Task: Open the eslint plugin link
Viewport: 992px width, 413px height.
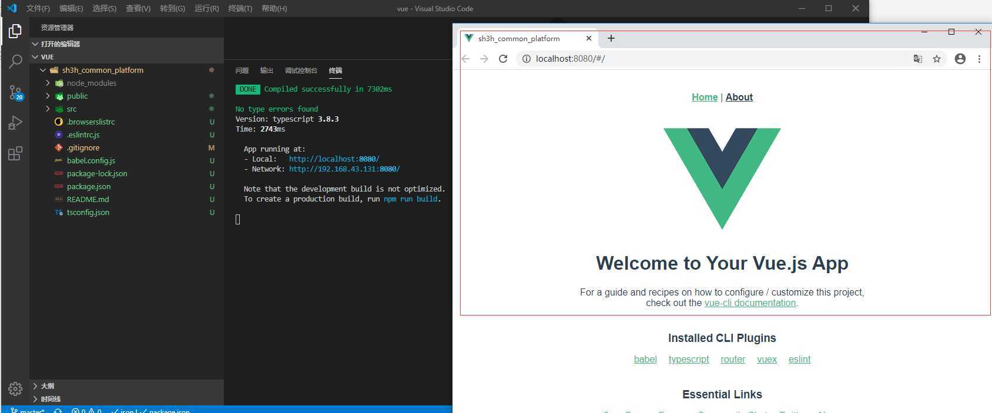Action: (x=799, y=360)
